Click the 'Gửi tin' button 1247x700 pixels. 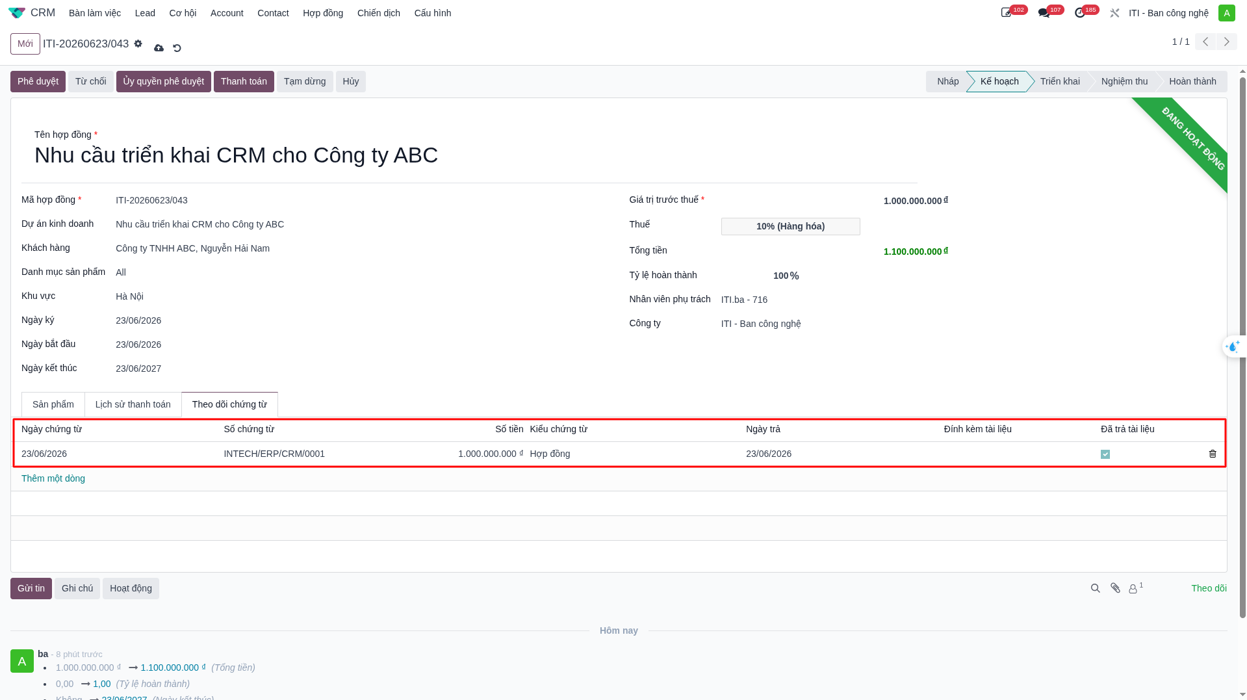click(x=31, y=588)
